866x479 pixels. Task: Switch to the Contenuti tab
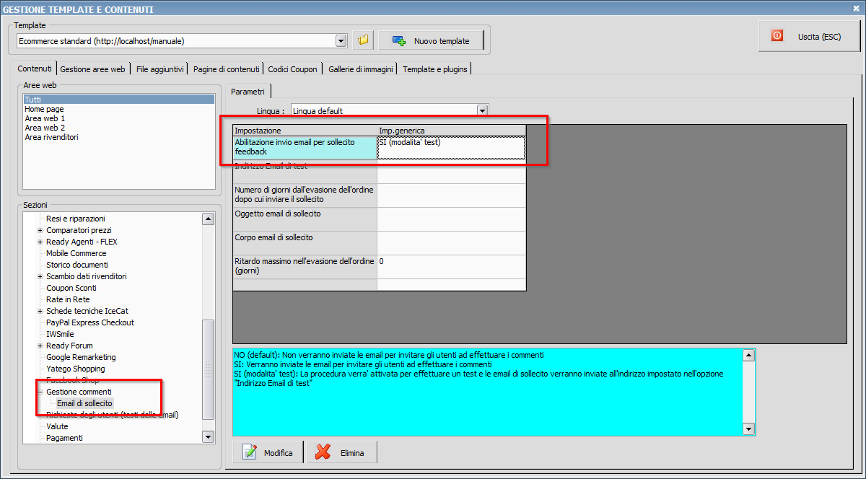[x=35, y=69]
